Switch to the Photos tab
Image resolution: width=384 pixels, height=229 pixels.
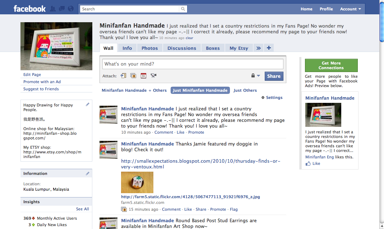point(149,47)
